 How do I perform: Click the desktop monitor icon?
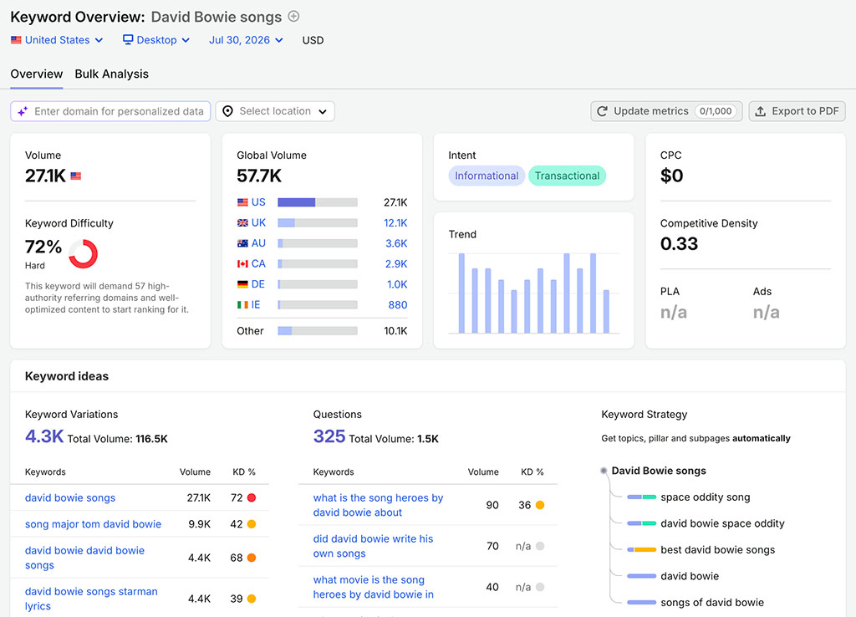(x=128, y=39)
